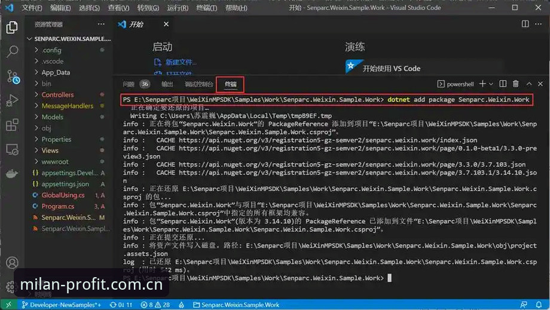Image resolution: width=550 pixels, height=310 pixels.
Task: Click Senparc.Weixin.Sample.Work folder in status bar
Action: (236, 305)
